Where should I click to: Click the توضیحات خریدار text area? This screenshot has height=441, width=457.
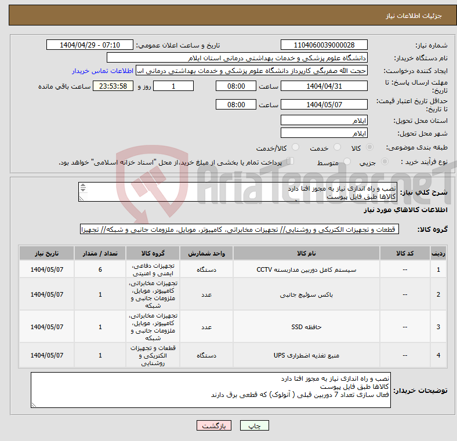point(211,390)
